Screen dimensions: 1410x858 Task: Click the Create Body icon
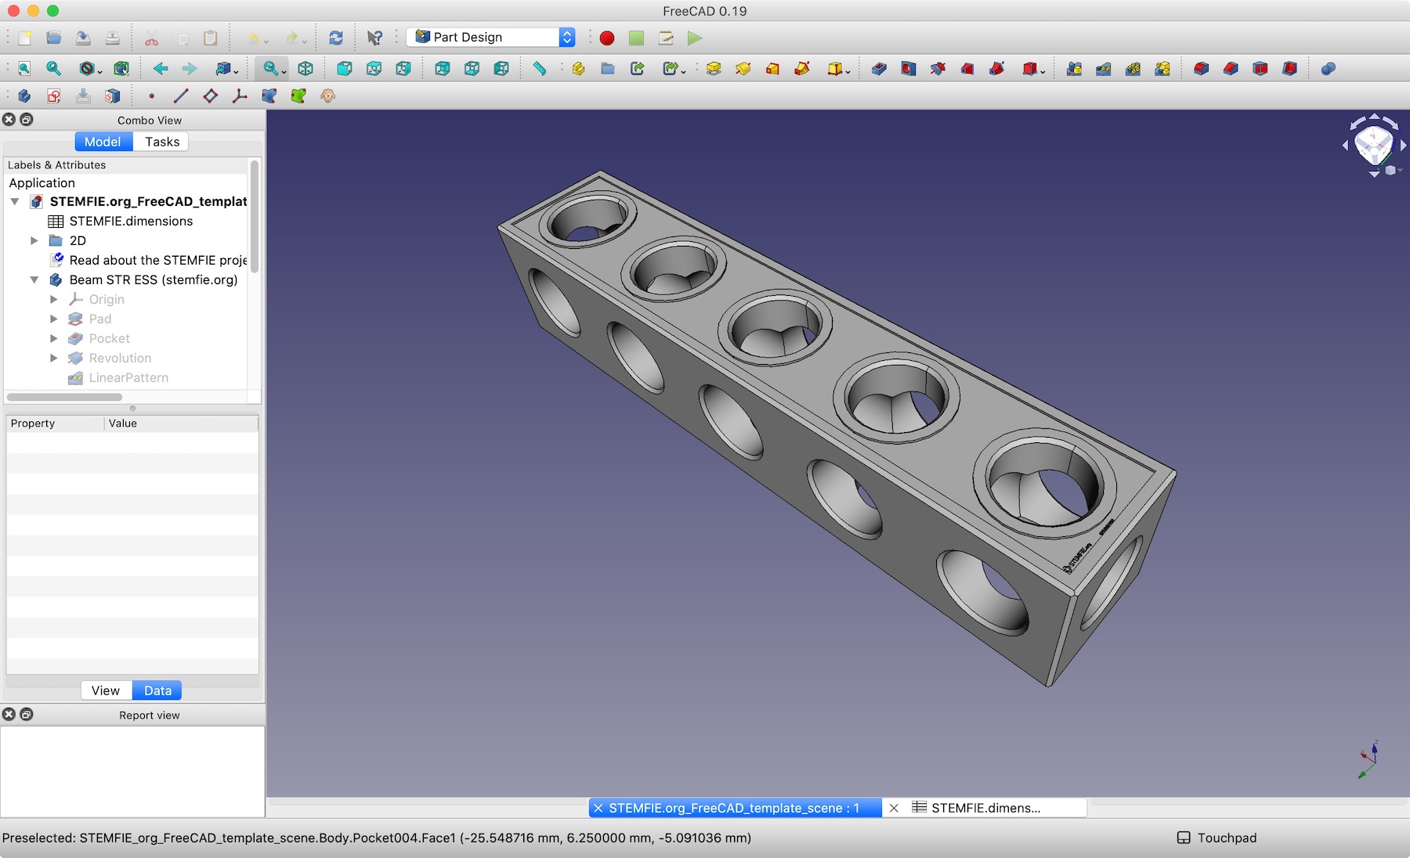tap(24, 96)
